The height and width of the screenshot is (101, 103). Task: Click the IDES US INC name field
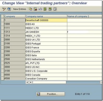click(x=46, y=67)
